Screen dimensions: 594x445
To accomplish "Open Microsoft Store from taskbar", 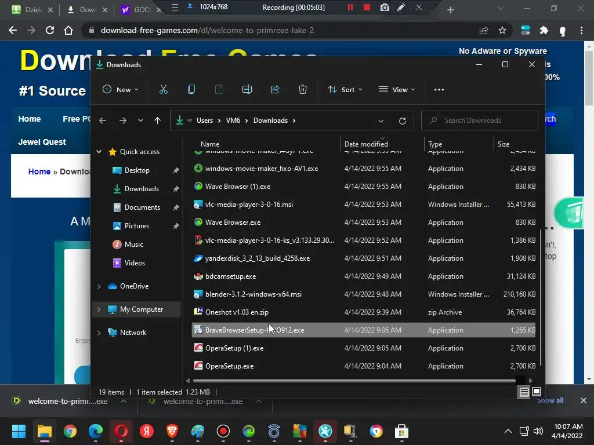I will [401, 431].
